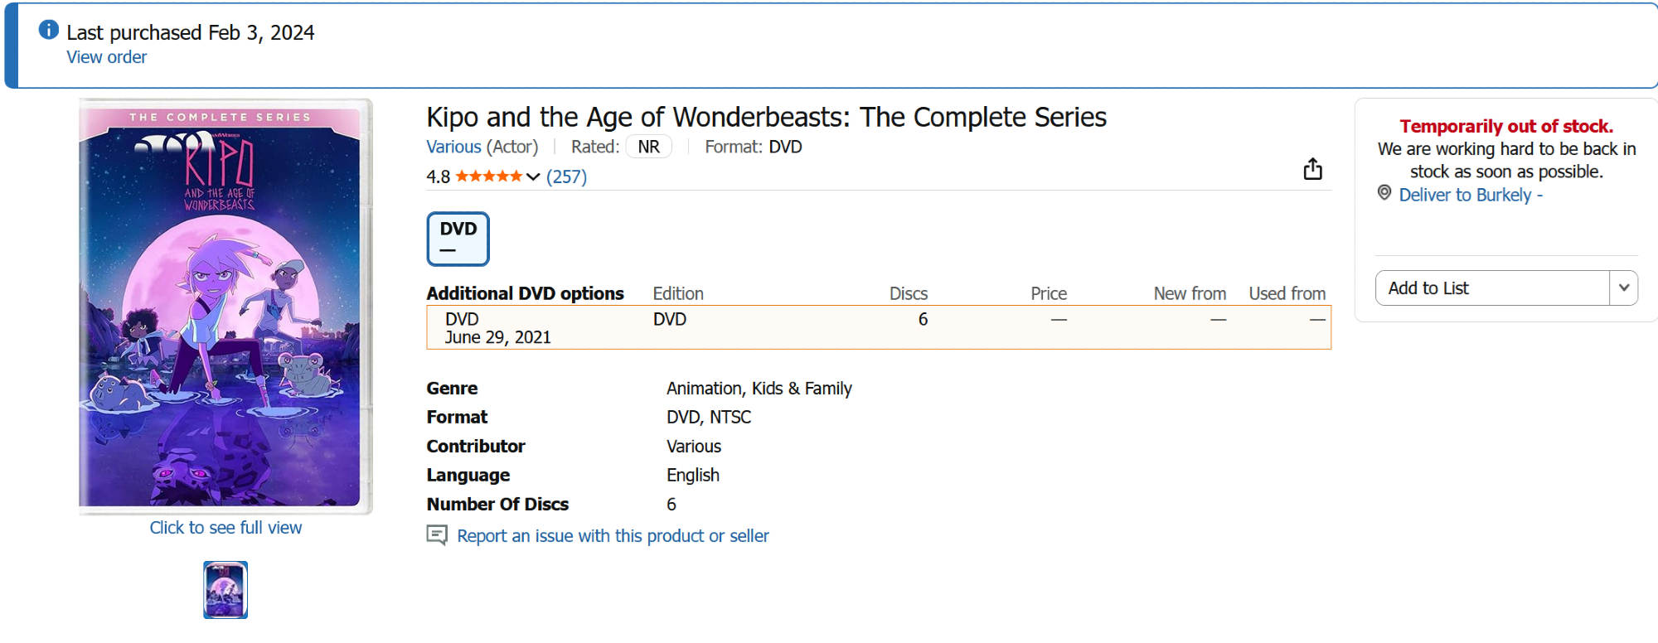Click the report issue speech bubble icon
The height and width of the screenshot is (643, 1658).
(x=437, y=535)
